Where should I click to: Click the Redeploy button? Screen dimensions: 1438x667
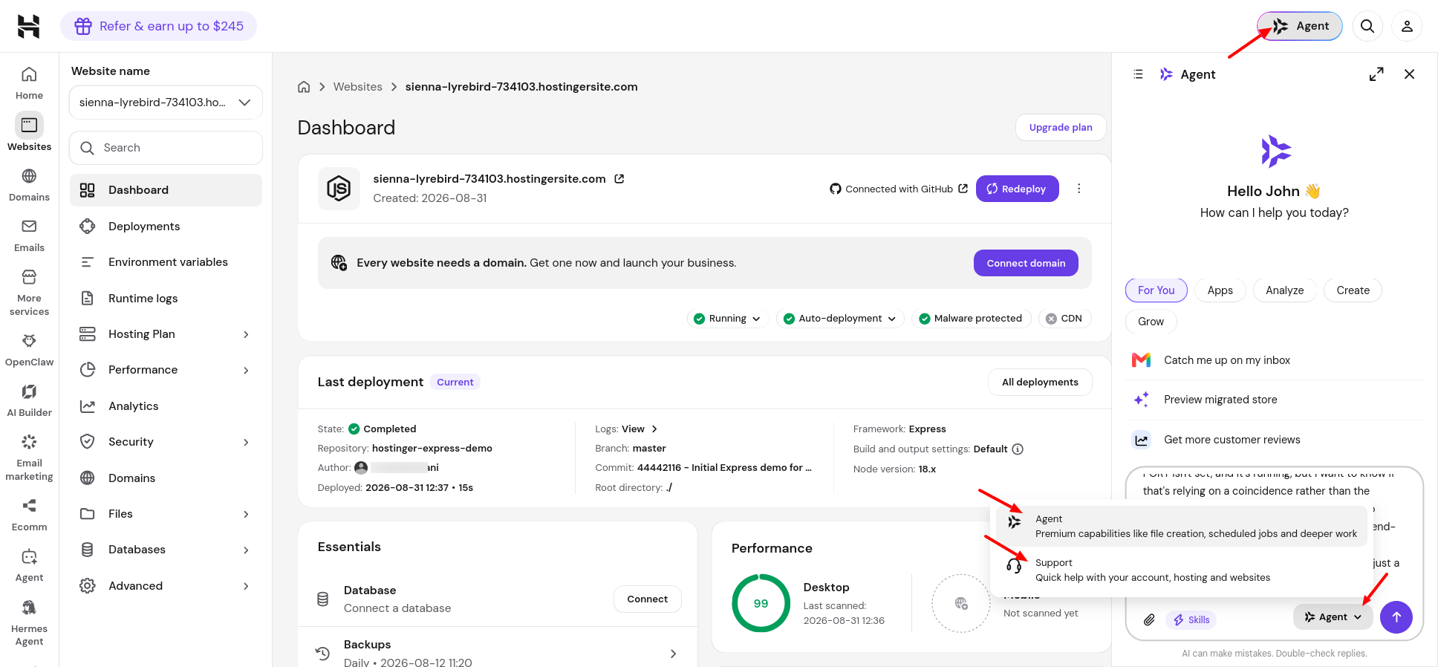coord(1018,189)
